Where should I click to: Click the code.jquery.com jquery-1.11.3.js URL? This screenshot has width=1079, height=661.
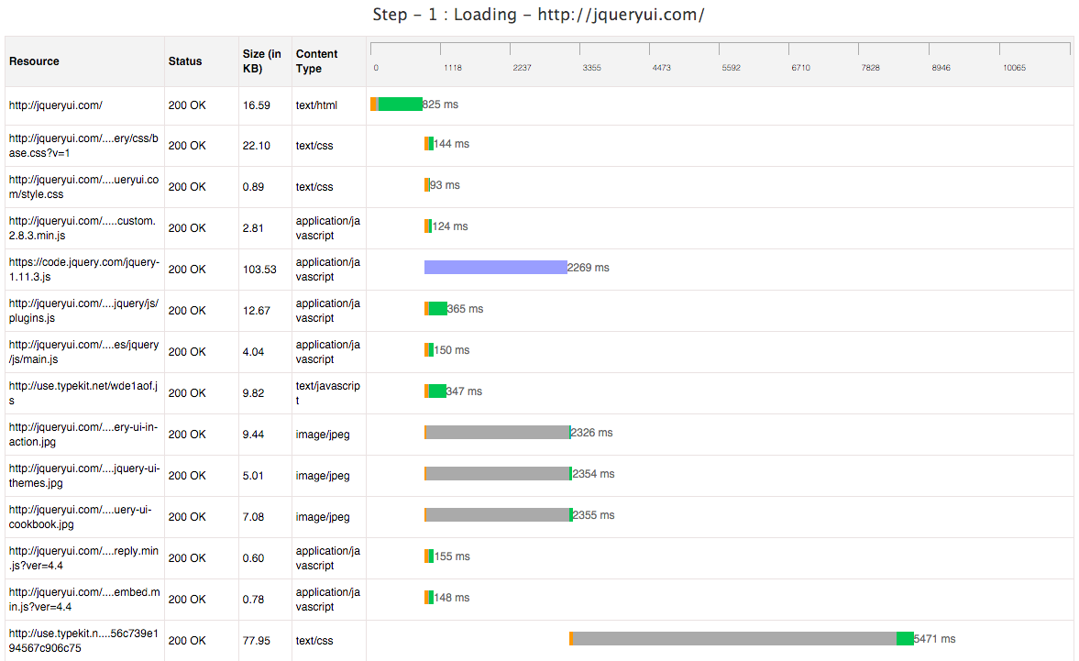84,270
